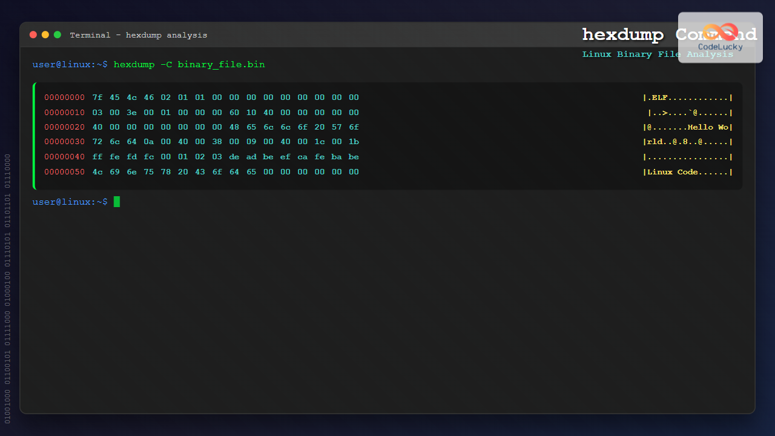775x436 pixels.
Task: Click the yellow minimize window button
Action: pyautogui.click(x=45, y=35)
